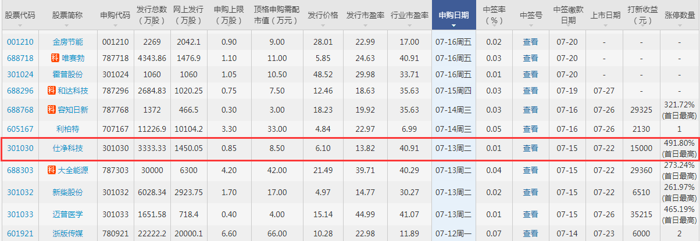Viewport: 700px width, 241px height.
Task: Sort by the 申购日期 column header
Action: 453,15
